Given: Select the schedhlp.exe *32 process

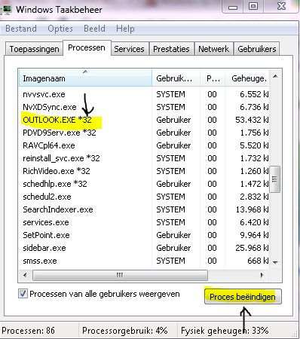Looking at the screenshot, I should click(x=144, y=184).
